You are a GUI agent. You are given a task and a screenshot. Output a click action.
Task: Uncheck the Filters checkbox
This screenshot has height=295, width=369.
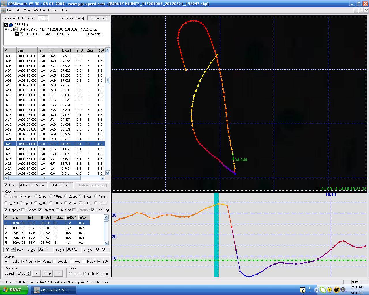pyautogui.click(x=6, y=185)
